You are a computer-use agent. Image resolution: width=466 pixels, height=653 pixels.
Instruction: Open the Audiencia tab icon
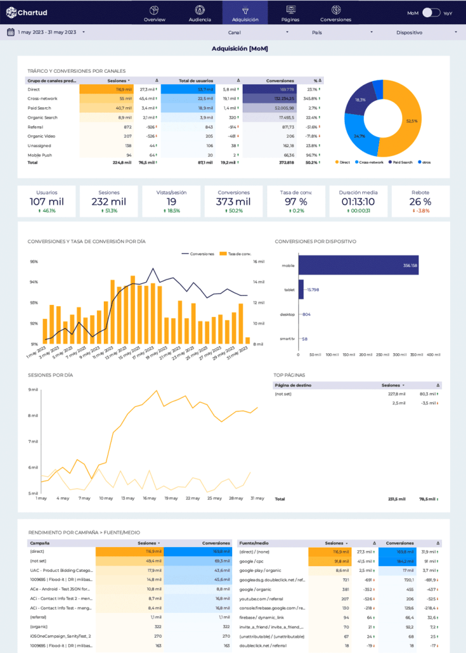tap(200, 10)
